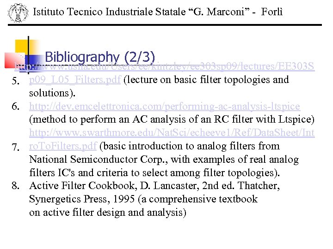Click the yellow decorative square
The image size is (333, 249).
(x=21, y=46)
